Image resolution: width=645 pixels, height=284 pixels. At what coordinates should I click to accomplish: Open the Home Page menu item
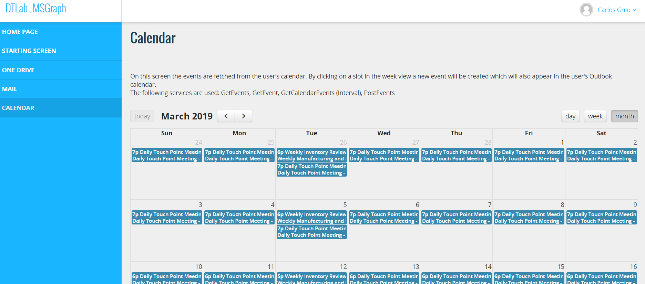20,32
